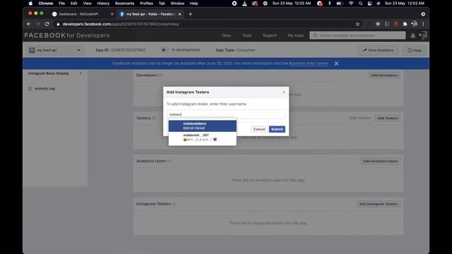Screen dimensions: 452x254
Task: Open the View menu
Action: click(87, 4)
